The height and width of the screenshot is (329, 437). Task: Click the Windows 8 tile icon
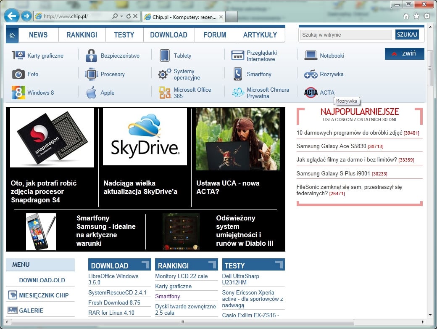[x=18, y=92]
